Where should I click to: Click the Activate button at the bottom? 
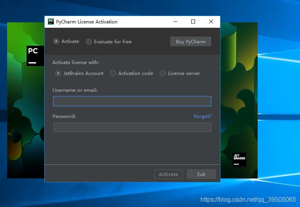pos(168,174)
